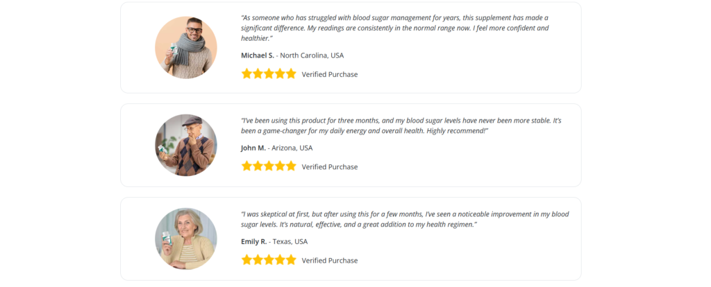Click the fifth star in Michael's rating
Screen dimensions: 711x287
pyautogui.click(x=291, y=73)
